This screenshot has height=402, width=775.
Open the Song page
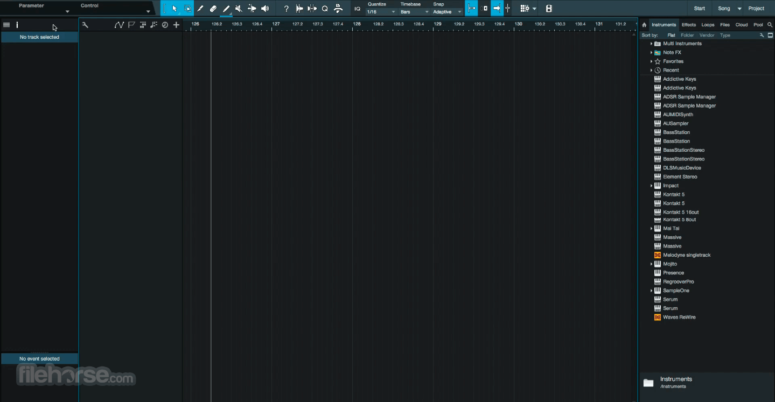[x=724, y=9]
